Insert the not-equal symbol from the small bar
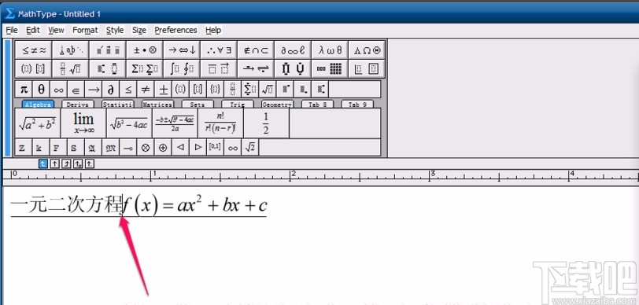Image resolution: width=639 pixels, height=305 pixels. [146, 89]
